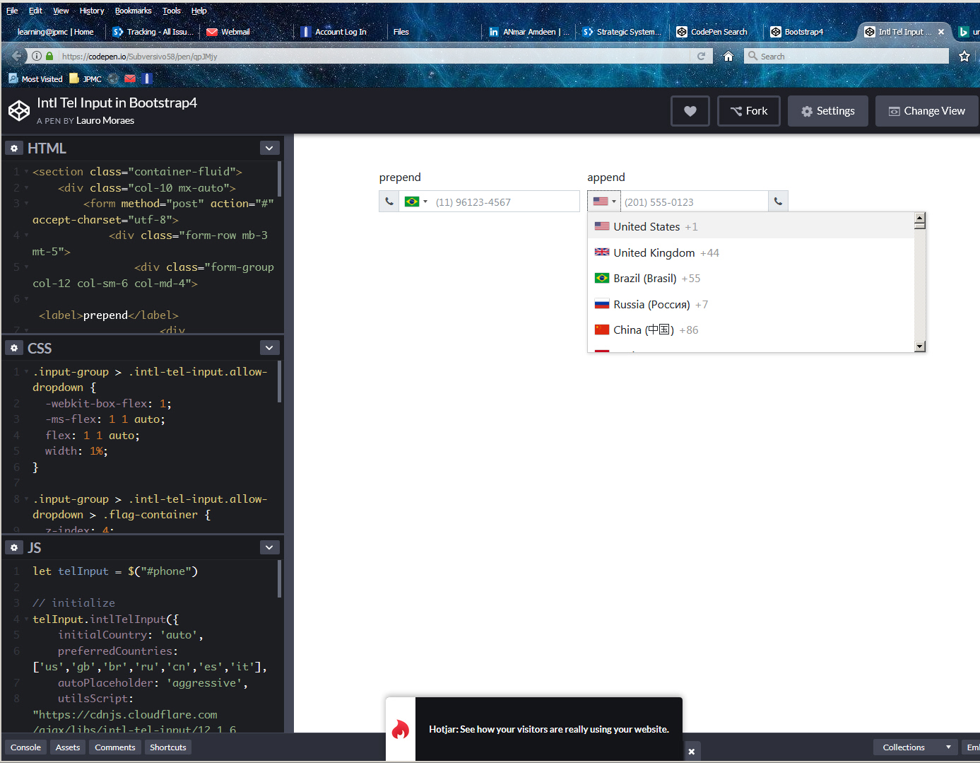980x763 pixels.
Task: Bookmark page using the star icon
Action: (964, 57)
